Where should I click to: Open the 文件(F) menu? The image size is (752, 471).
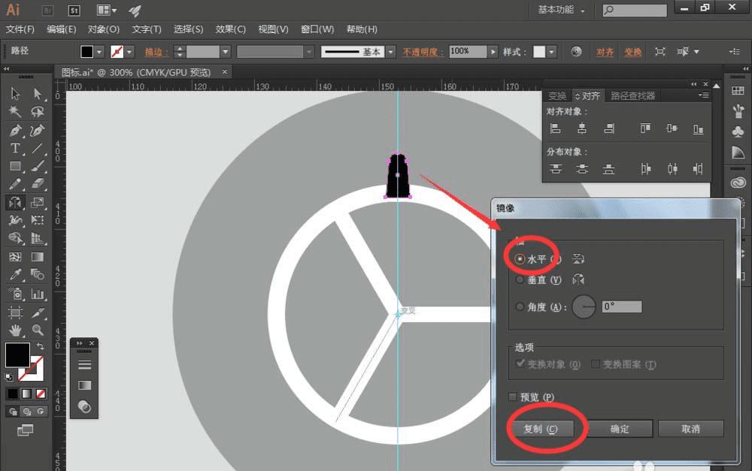[x=20, y=29]
